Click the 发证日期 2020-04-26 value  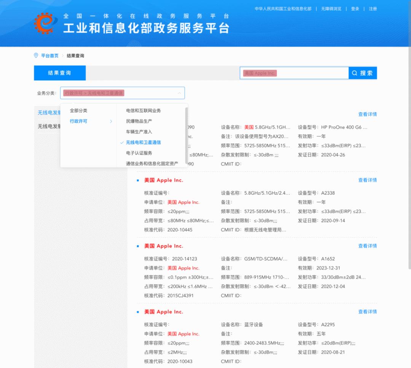click(x=333, y=155)
